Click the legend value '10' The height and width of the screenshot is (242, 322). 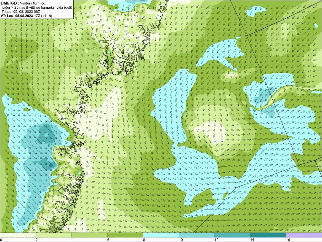[x=181, y=240]
